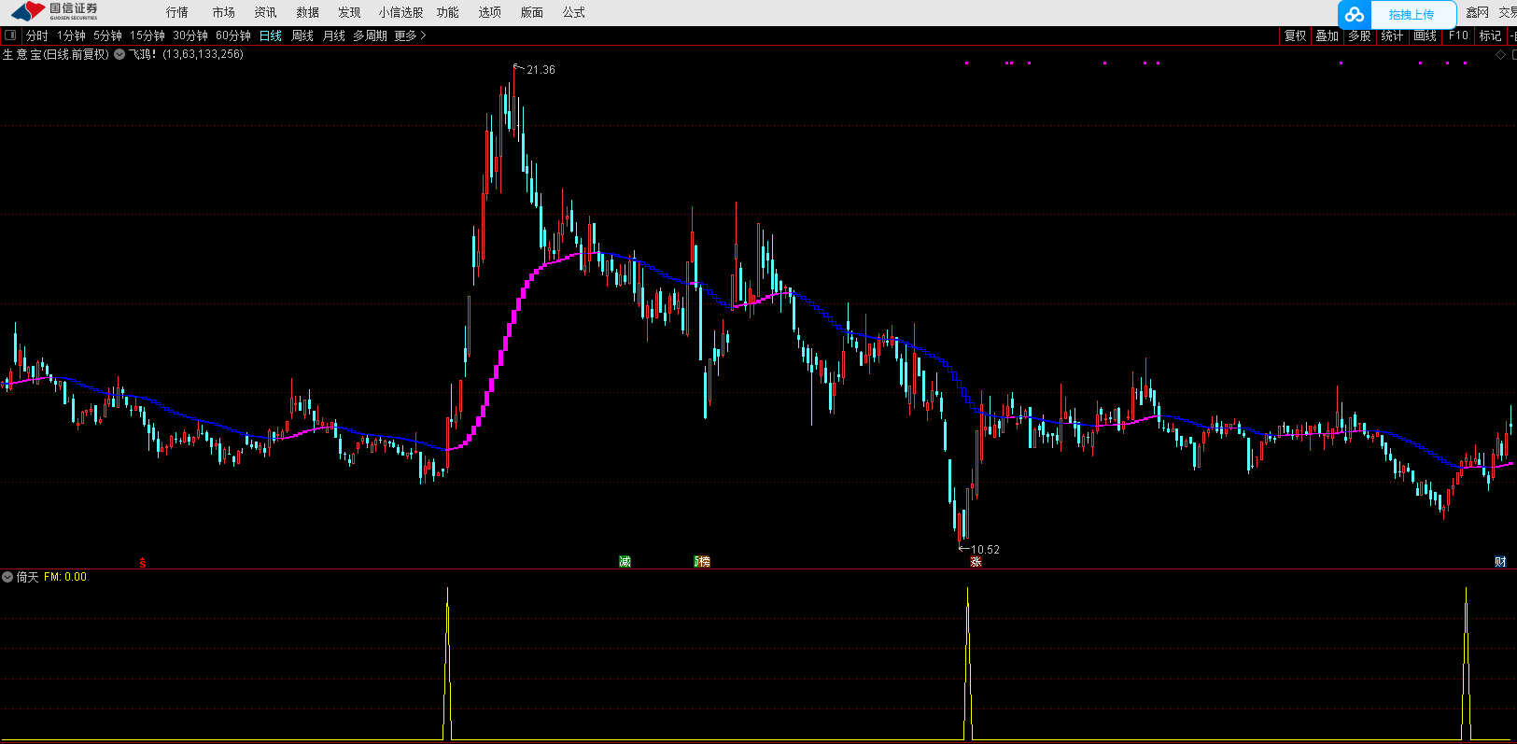The height and width of the screenshot is (744, 1517).
Task: Click the 多股 multi-stock button
Action: click(1359, 35)
